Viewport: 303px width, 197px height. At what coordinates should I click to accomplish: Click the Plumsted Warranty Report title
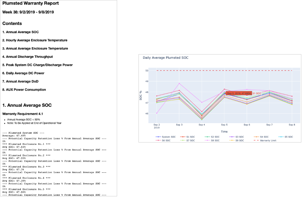coord(31,3)
